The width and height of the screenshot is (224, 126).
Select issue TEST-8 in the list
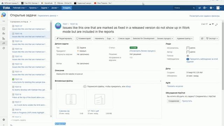point(29,96)
